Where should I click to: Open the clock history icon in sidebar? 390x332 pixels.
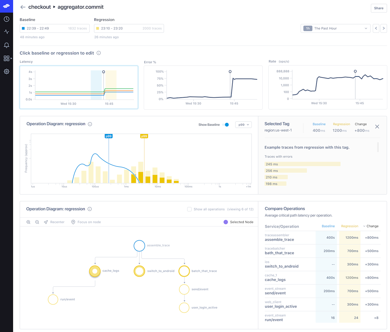pyautogui.click(x=6, y=19)
